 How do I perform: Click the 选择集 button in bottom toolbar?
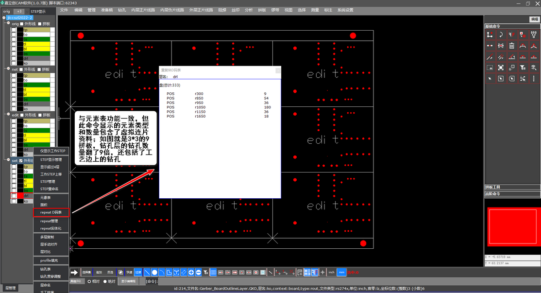point(86,272)
